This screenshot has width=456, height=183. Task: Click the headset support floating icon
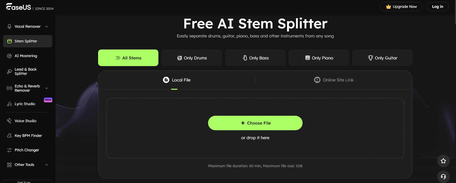[x=443, y=176]
